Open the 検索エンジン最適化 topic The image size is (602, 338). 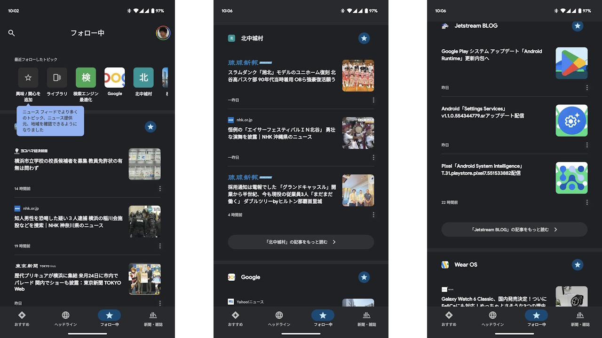(x=86, y=77)
